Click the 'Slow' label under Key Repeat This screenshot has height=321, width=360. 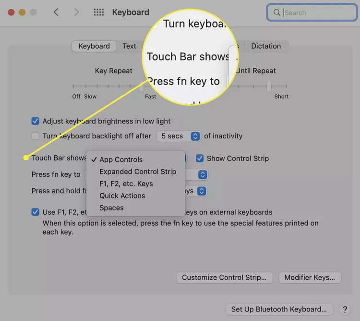pyautogui.click(x=90, y=97)
